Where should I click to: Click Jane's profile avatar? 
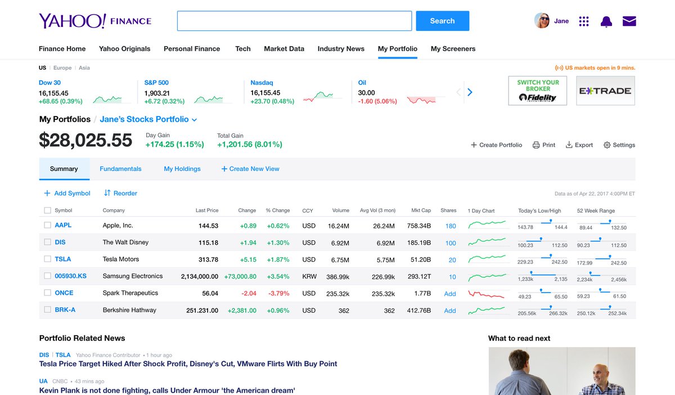[x=542, y=21]
